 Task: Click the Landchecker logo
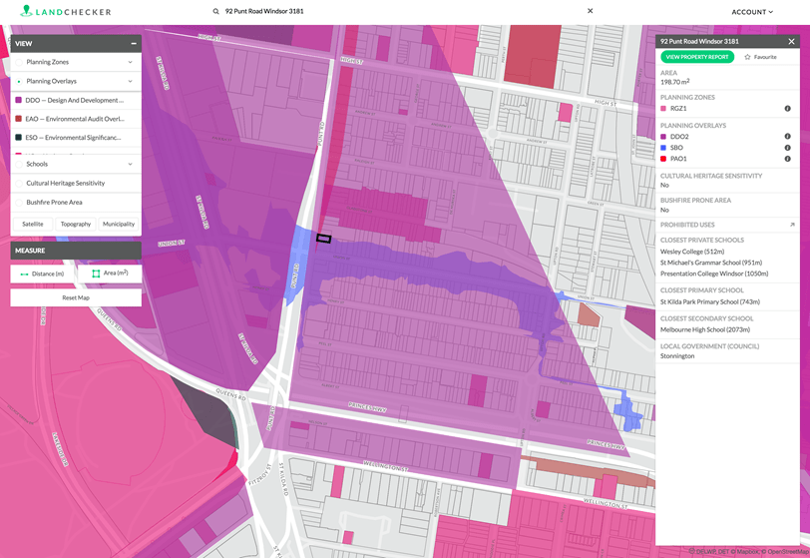pos(66,11)
